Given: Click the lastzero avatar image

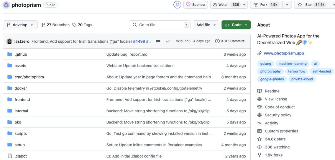Looking at the screenshot, I should coord(9,41).
